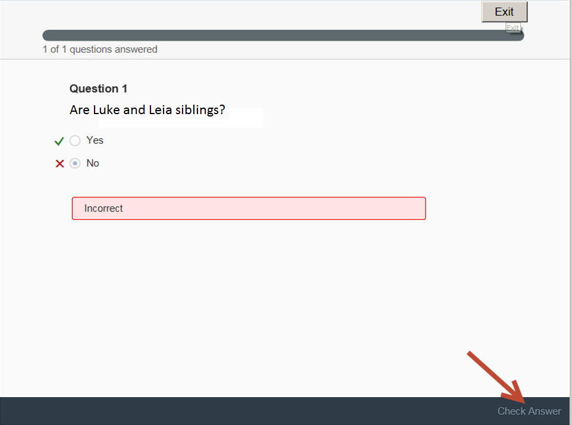Click the dark footer bar
This screenshot has width=572, height=425.
coord(285,411)
